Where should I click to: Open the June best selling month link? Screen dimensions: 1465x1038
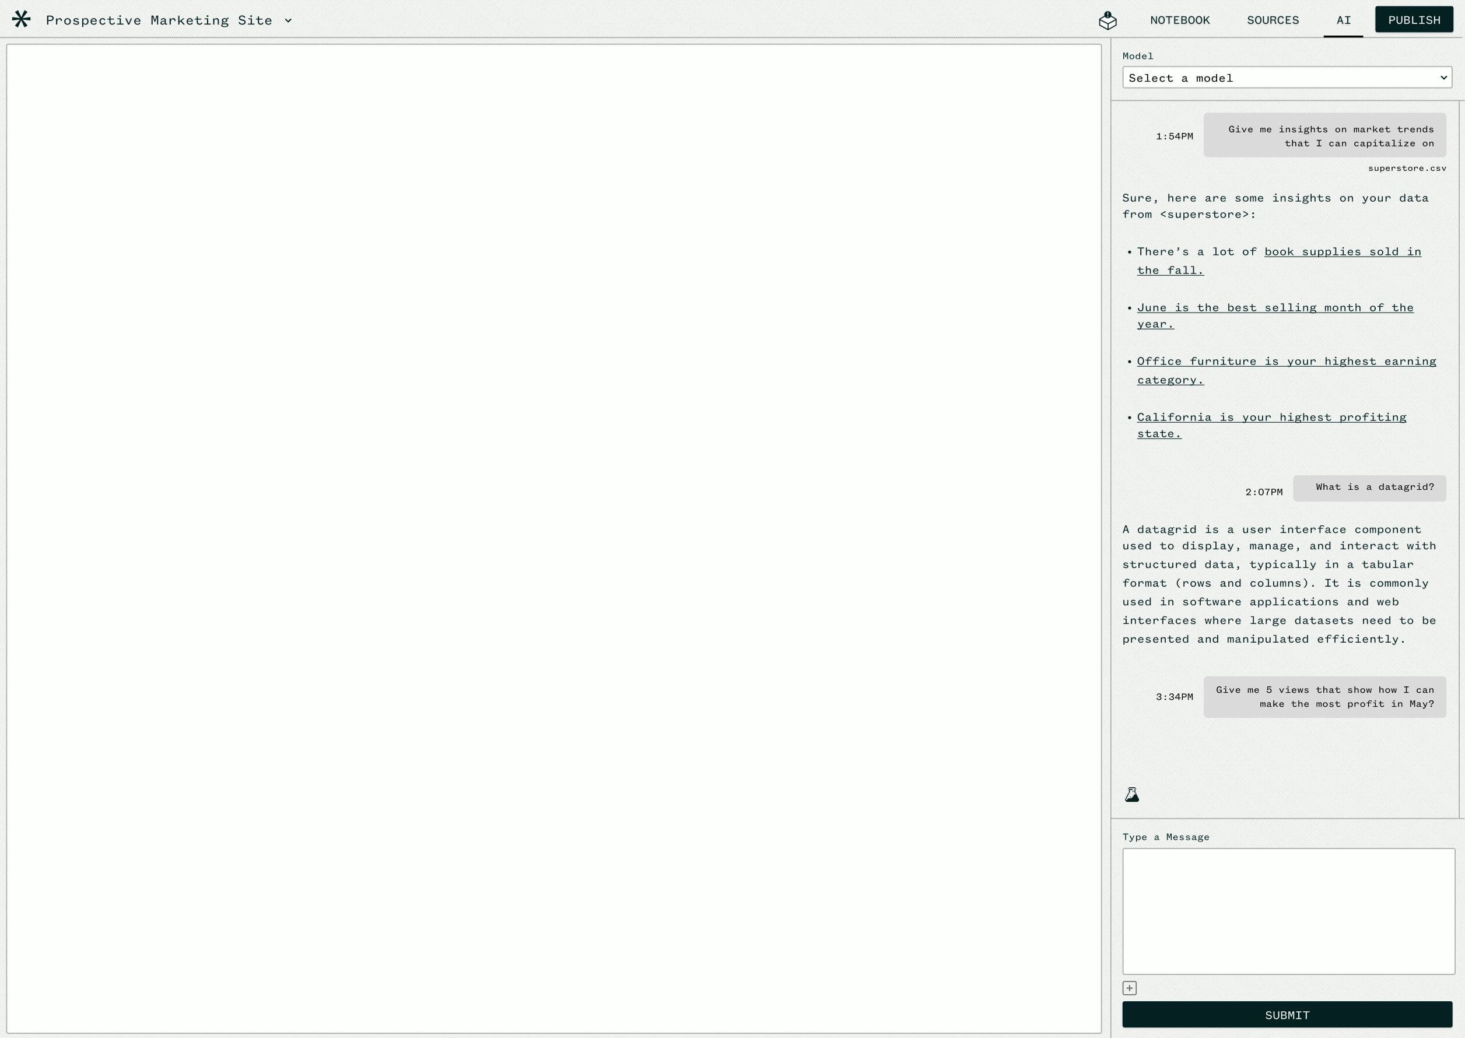[x=1274, y=308]
